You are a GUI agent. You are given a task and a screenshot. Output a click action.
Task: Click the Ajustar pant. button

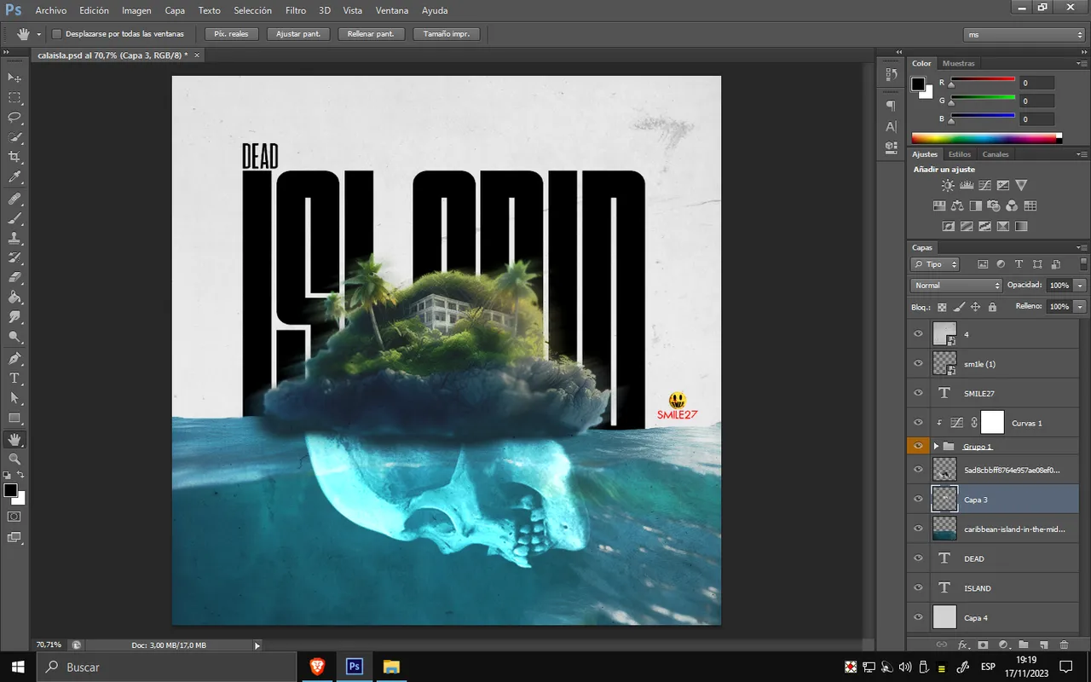(299, 34)
